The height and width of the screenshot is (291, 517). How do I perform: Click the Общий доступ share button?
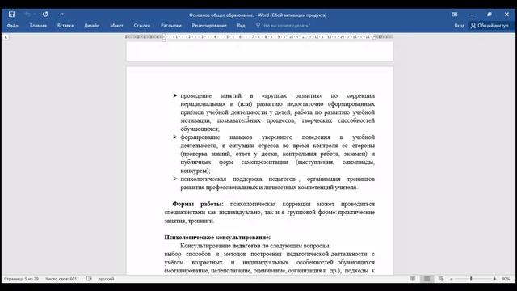click(x=490, y=26)
